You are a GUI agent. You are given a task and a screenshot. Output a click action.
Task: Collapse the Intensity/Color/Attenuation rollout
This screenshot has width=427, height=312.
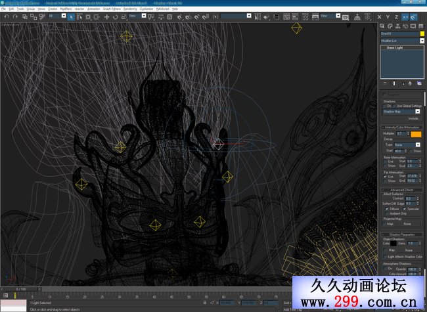(x=401, y=127)
